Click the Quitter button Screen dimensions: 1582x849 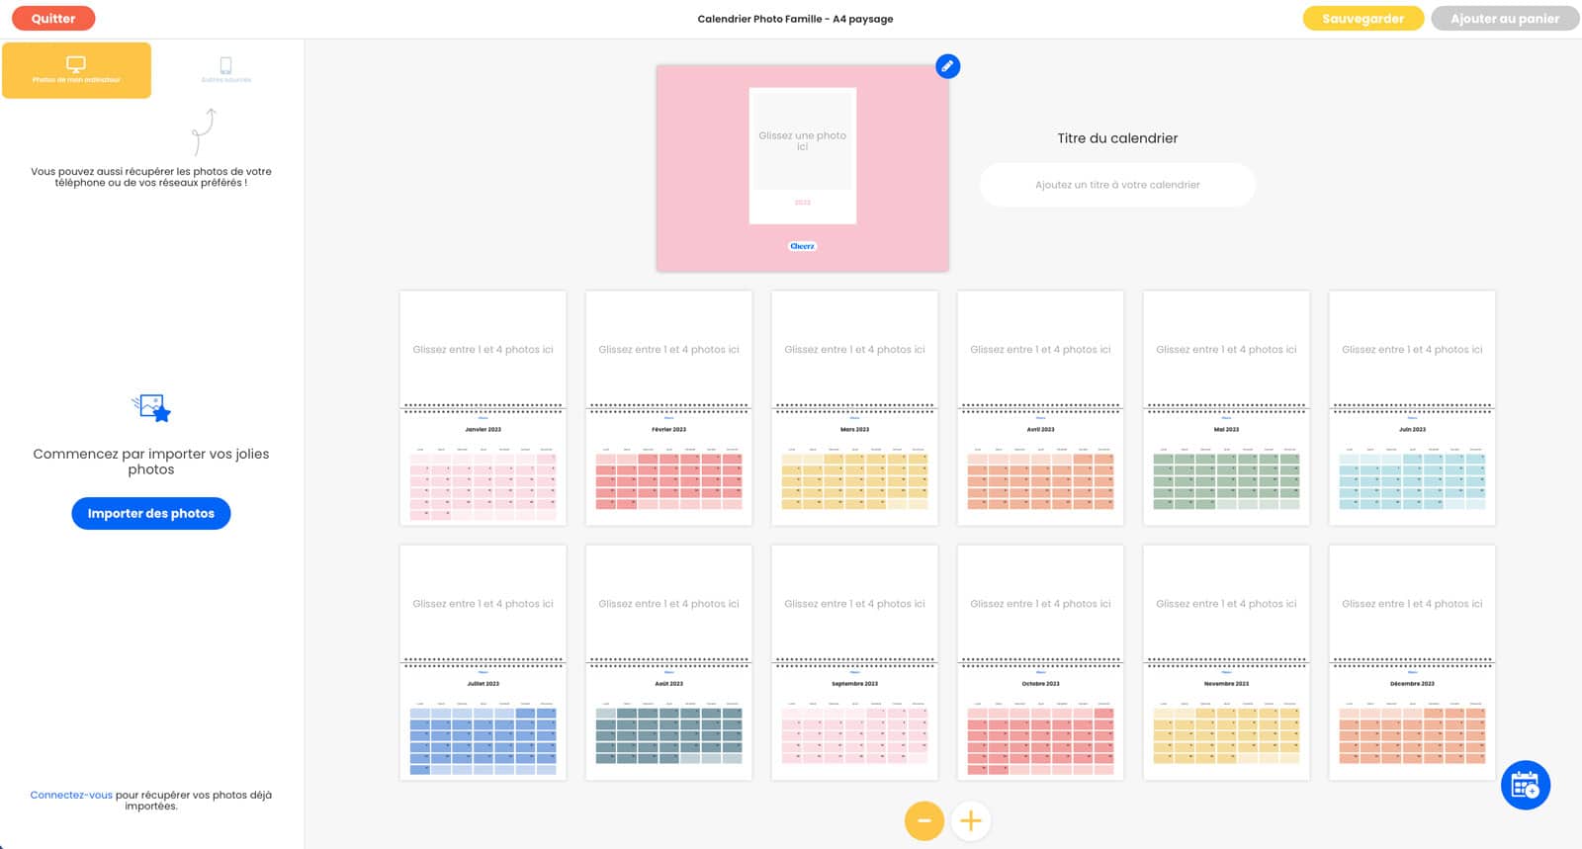[x=53, y=18]
